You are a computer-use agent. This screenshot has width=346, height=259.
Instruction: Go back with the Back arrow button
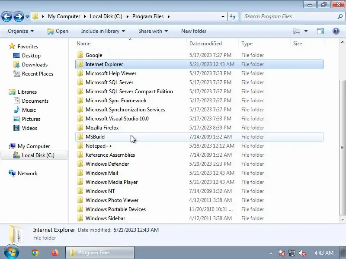point(6,16)
